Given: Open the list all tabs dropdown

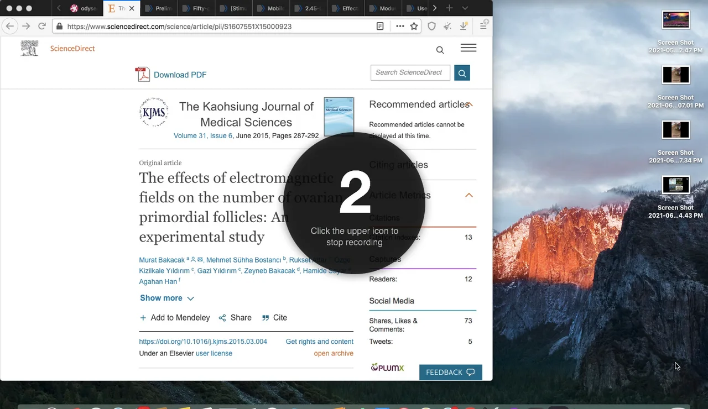Looking at the screenshot, I should coord(465,8).
